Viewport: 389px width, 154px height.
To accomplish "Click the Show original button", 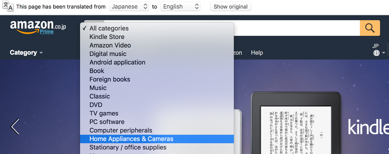I will point(230,7).
